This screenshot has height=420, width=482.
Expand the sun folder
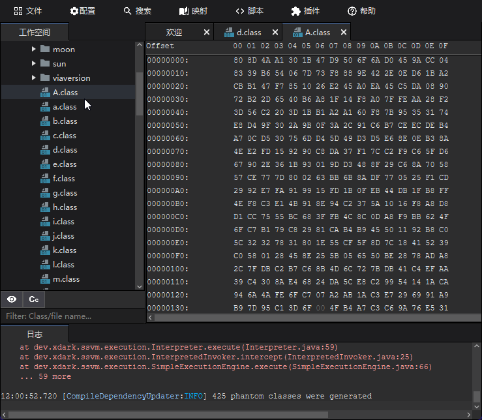pos(33,63)
